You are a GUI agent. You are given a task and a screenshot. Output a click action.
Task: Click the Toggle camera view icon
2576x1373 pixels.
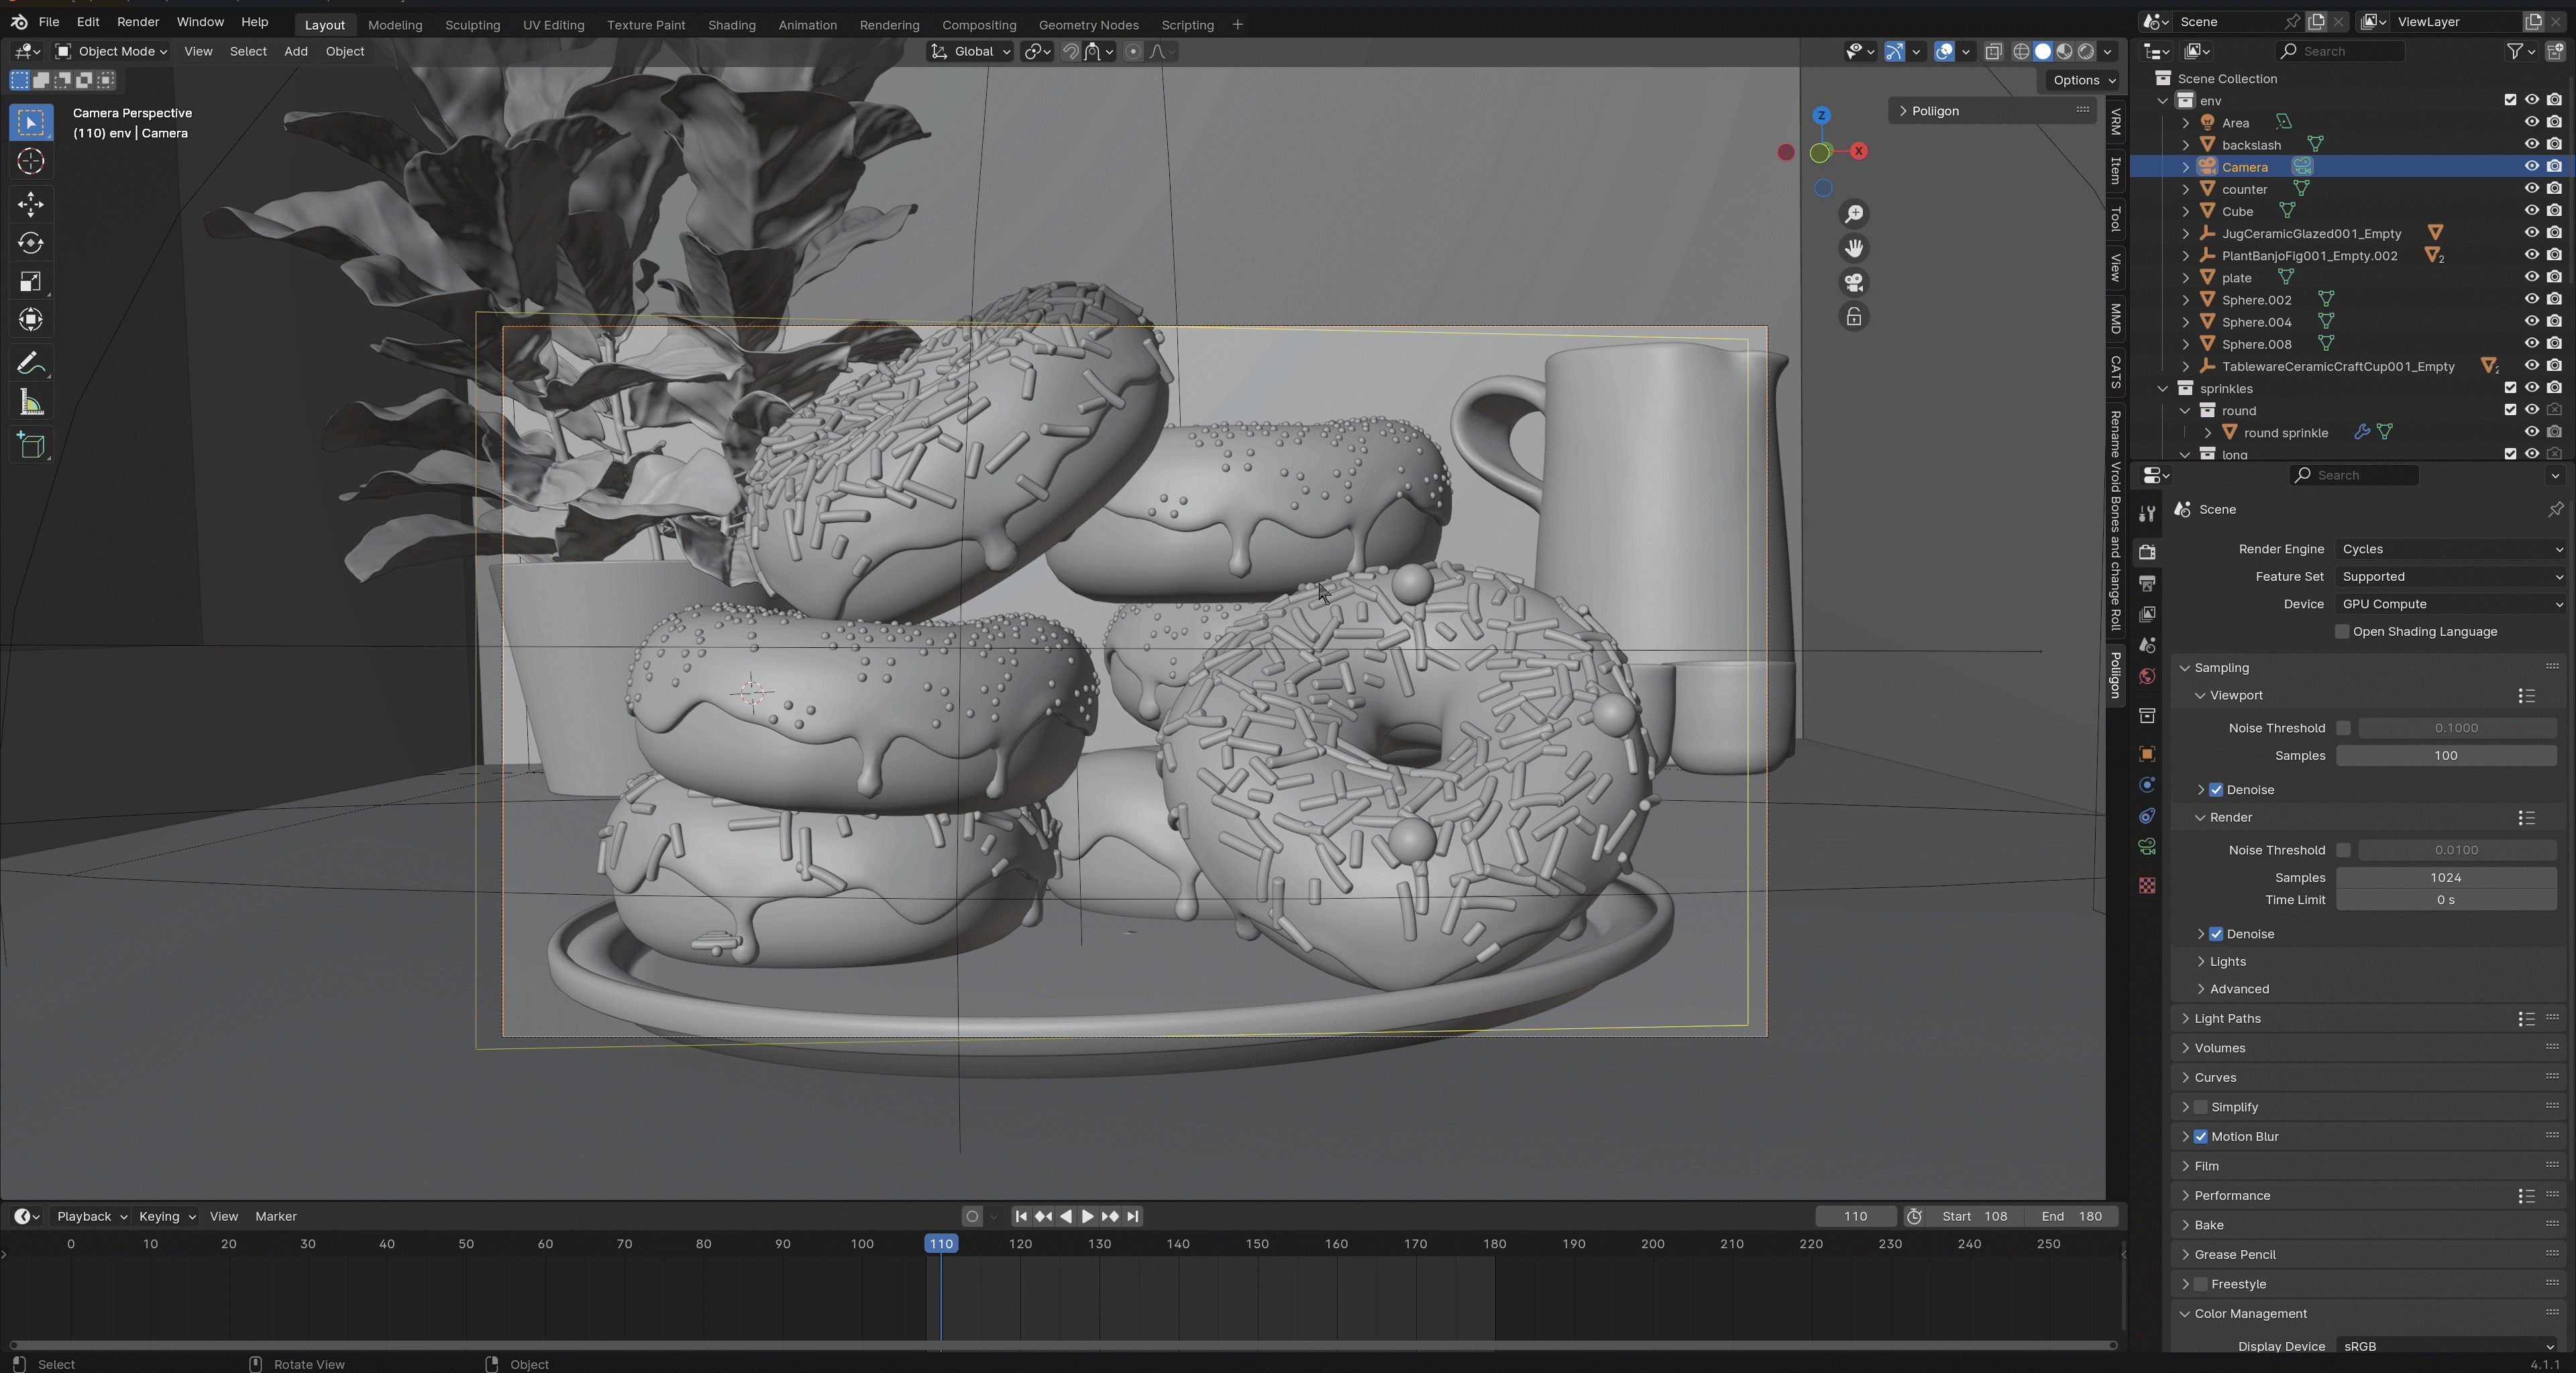point(1854,283)
